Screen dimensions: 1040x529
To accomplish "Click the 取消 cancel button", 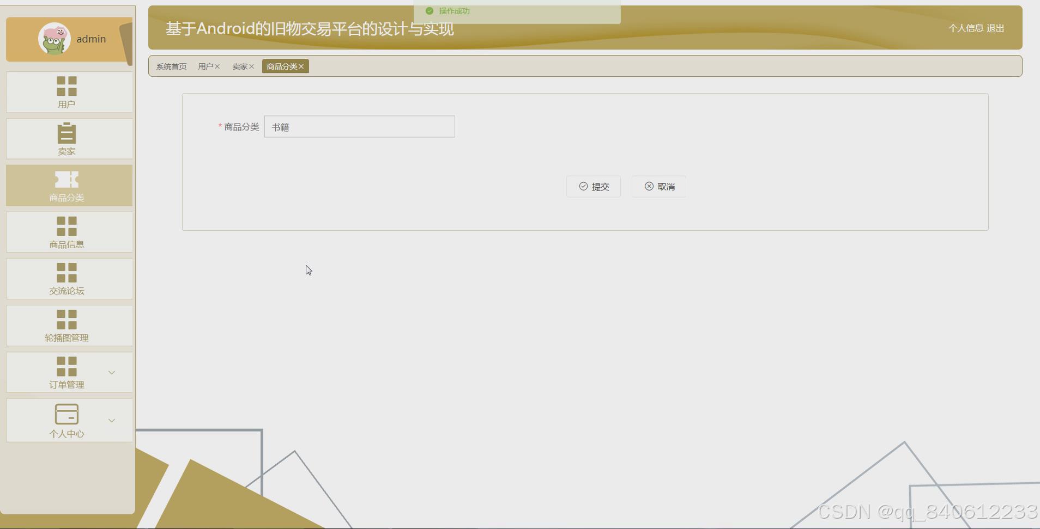I will (x=658, y=186).
